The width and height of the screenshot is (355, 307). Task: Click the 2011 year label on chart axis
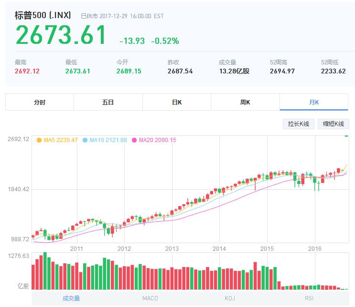pos(76,248)
